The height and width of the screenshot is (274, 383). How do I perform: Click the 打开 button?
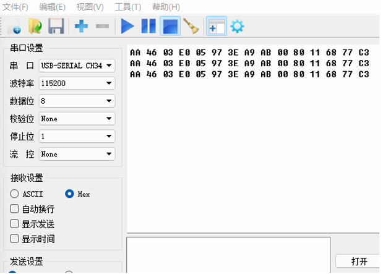click(359, 261)
